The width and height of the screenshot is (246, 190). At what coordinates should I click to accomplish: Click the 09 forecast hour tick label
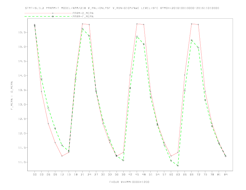tap(55, 174)
